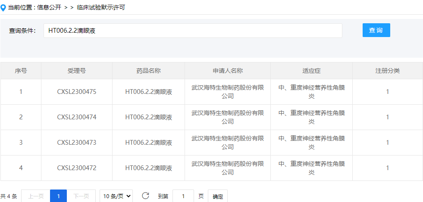Click indication in CXSL2300474 row

point(312,117)
